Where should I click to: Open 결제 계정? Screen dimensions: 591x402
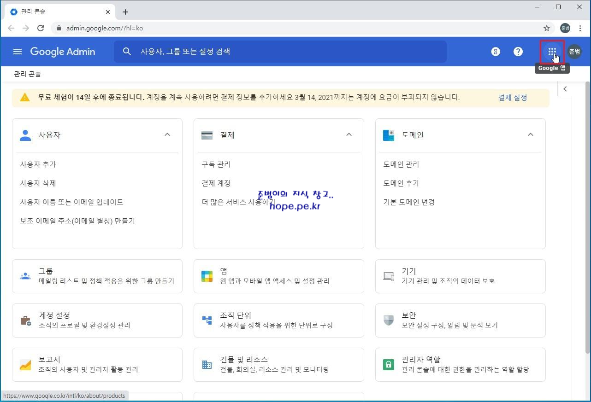[216, 183]
